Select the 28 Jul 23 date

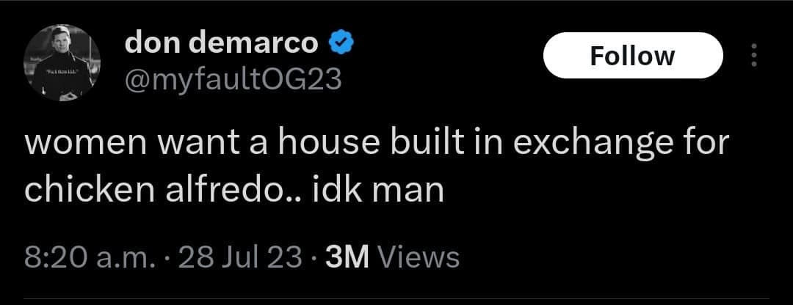pos(240,257)
